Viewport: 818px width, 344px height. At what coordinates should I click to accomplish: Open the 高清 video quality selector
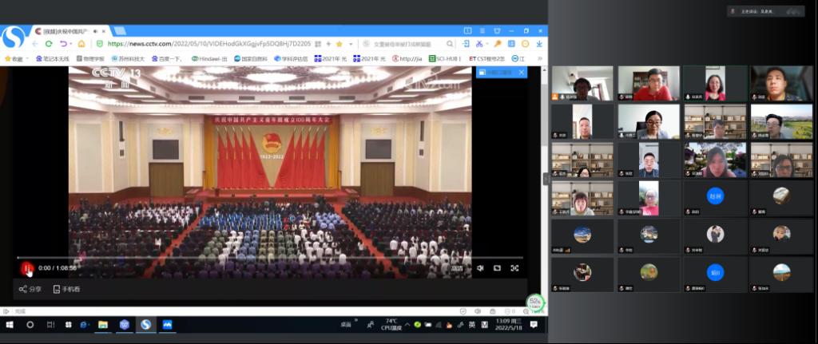coord(457,268)
